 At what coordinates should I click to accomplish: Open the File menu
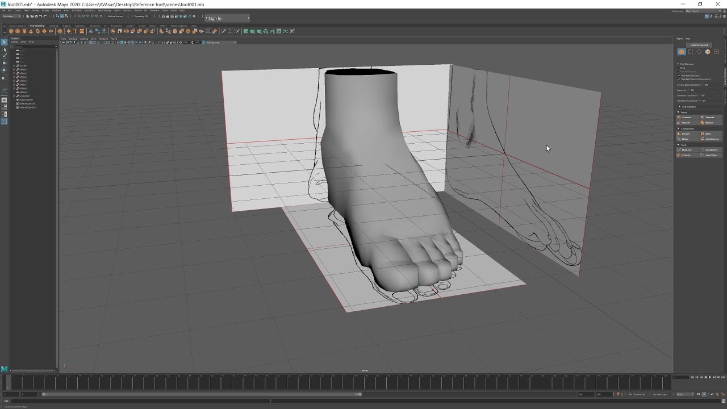3,10
